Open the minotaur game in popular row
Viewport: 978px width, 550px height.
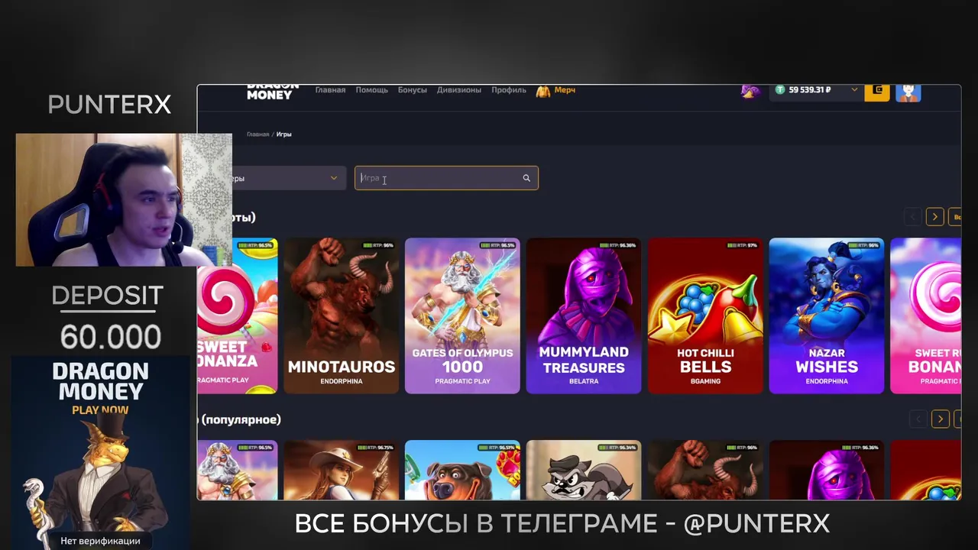705,470
